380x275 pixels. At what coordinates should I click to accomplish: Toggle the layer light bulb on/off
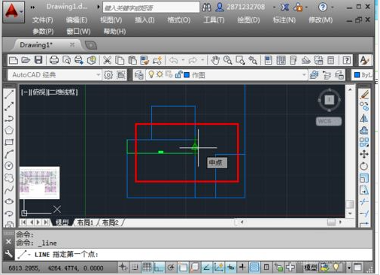[151, 74]
